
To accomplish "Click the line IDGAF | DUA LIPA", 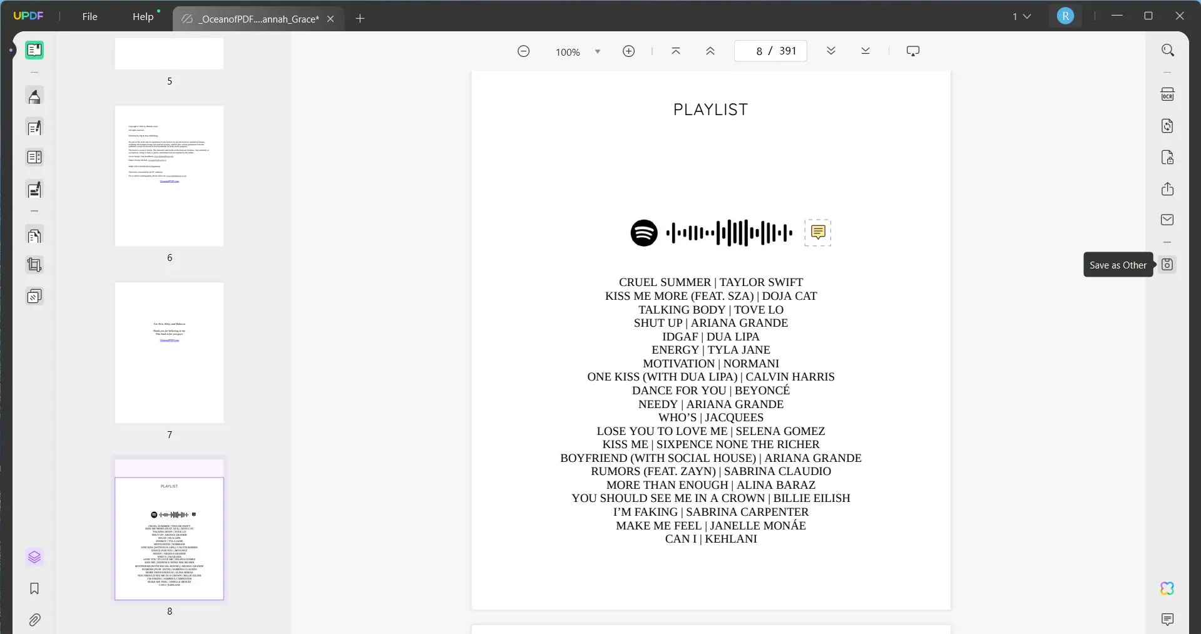I will coord(711,337).
